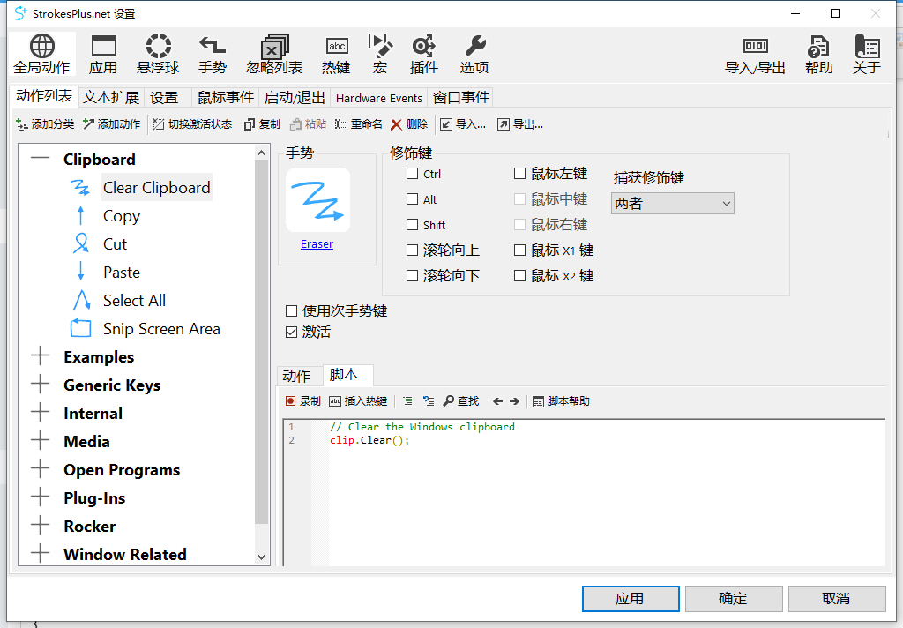
Task: Switch to the Hardware Events tab
Action: pyautogui.click(x=379, y=98)
